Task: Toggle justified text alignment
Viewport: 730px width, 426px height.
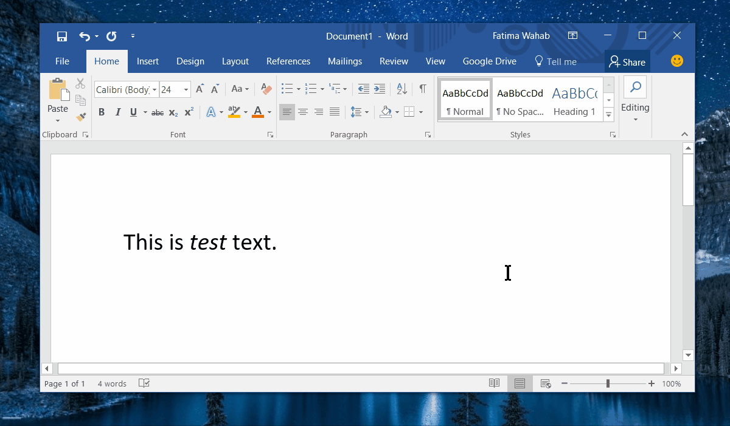Action: pos(334,112)
